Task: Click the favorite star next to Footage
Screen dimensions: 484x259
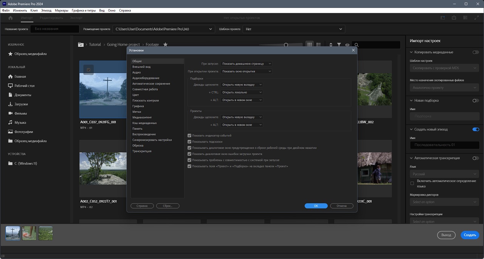Action: coord(165,44)
